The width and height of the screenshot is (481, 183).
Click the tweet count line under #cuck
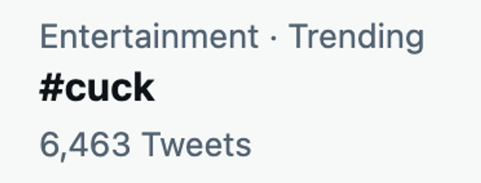click(146, 145)
